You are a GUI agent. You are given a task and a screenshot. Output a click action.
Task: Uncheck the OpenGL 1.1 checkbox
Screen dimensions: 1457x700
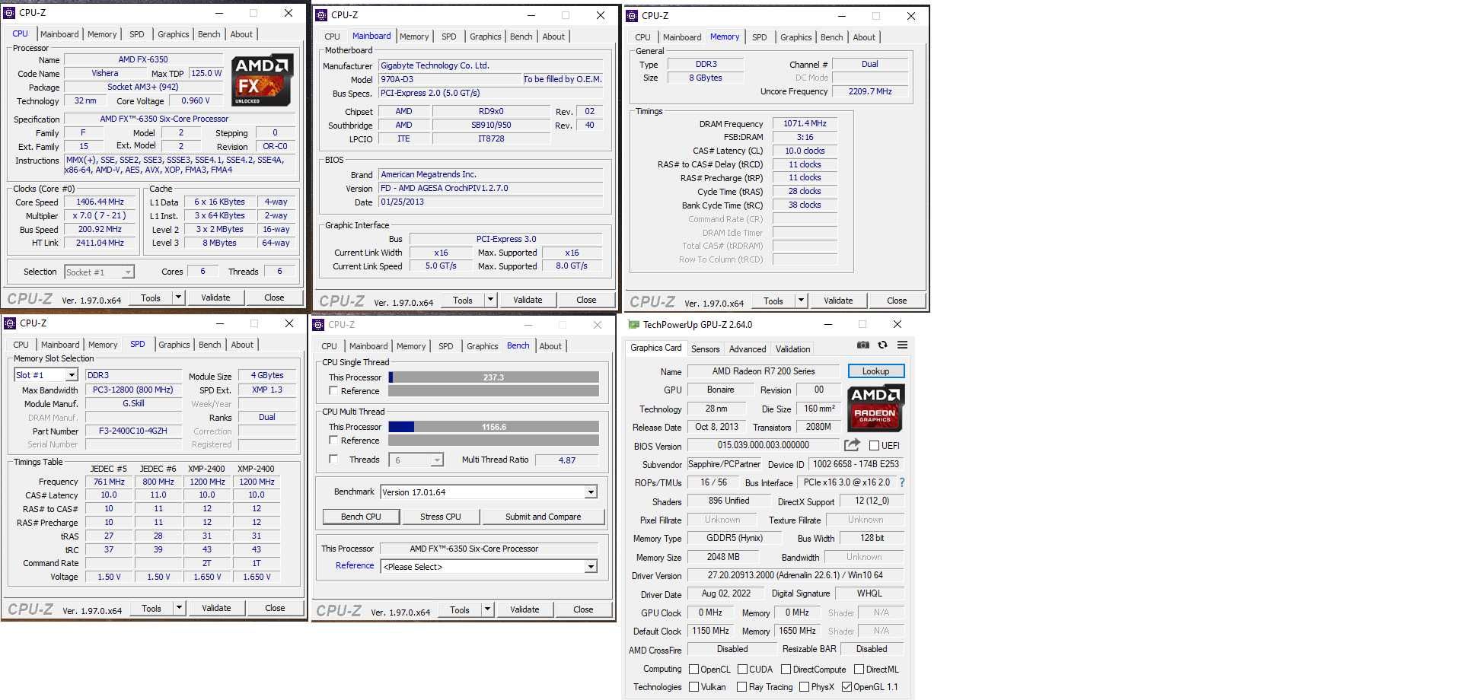tap(846, 686)
